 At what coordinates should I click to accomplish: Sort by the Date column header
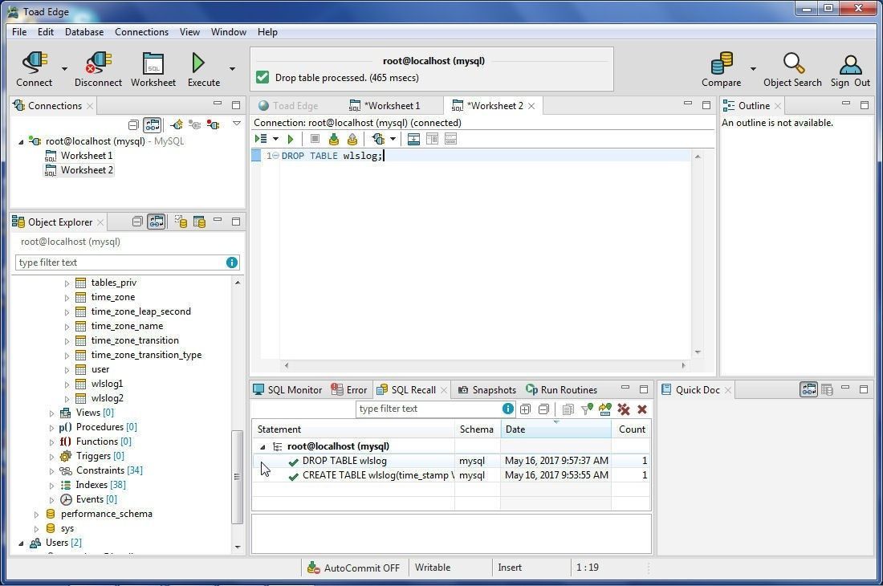click(555, 429)
